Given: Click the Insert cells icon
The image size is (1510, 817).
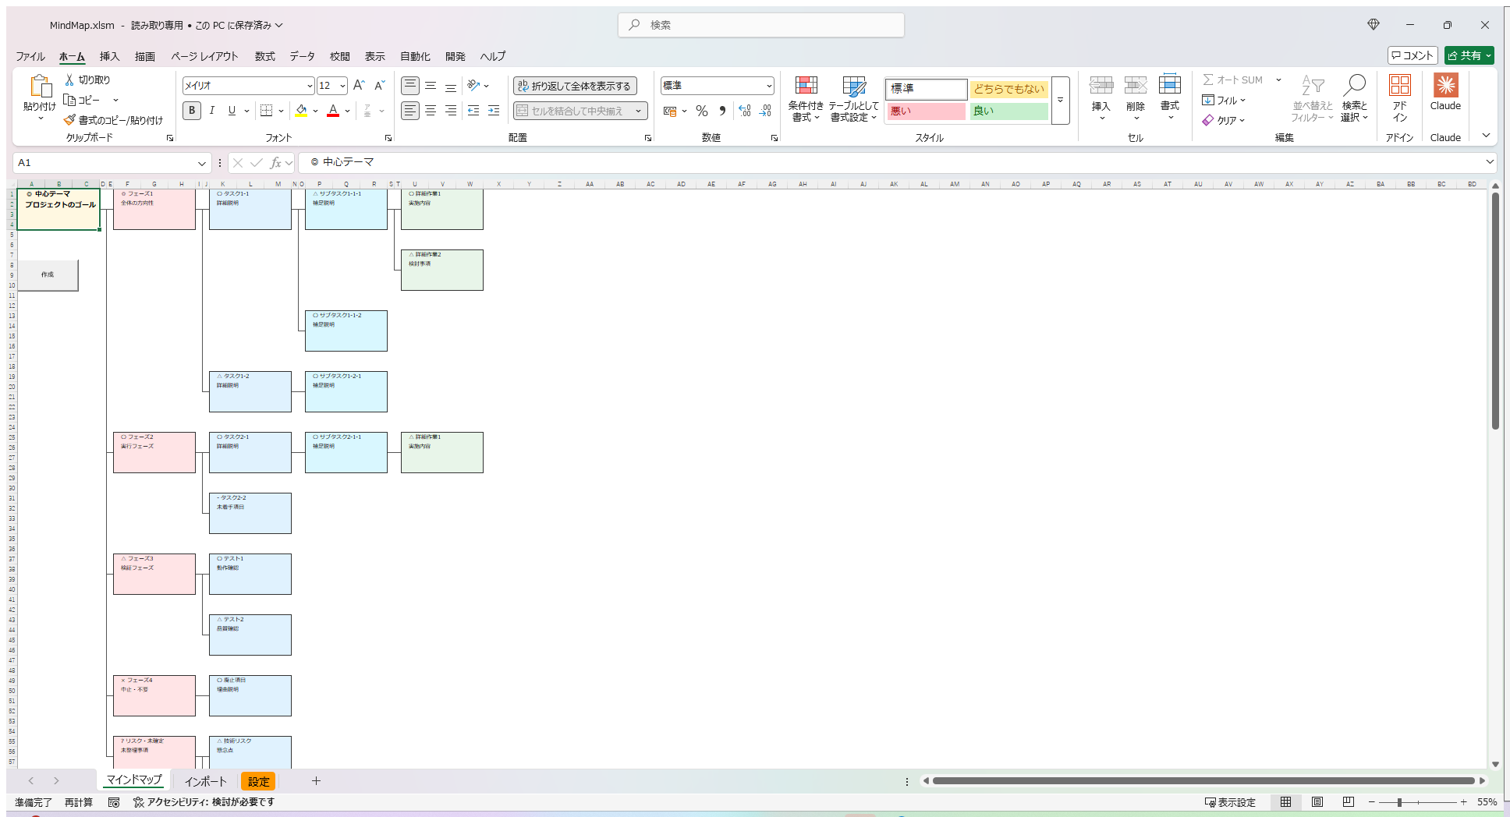Looking at the screenshot, I should coord(1101,85).
